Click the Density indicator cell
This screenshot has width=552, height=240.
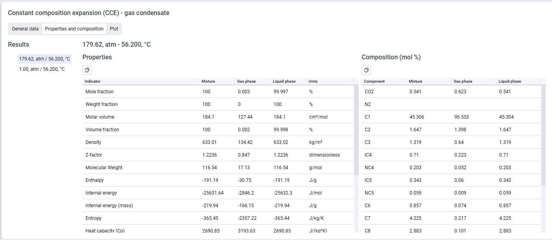tap(141, 142)
